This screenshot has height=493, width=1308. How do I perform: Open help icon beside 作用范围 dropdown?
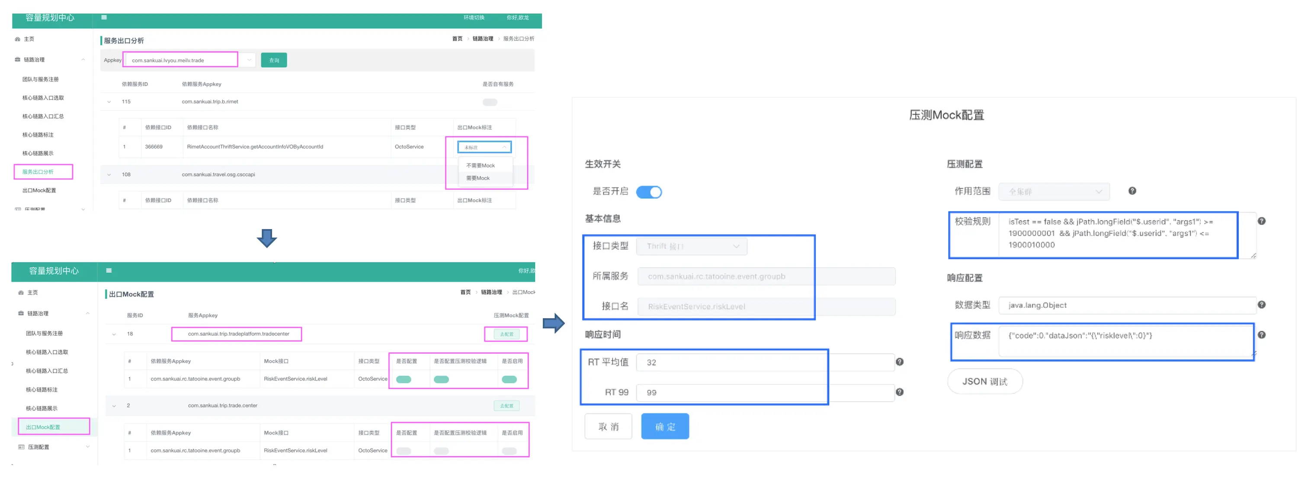1132,191
